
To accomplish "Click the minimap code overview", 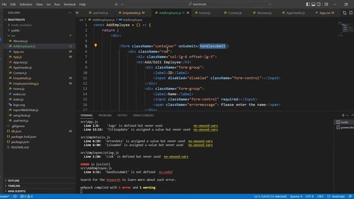I will click(x=345, y=29).
